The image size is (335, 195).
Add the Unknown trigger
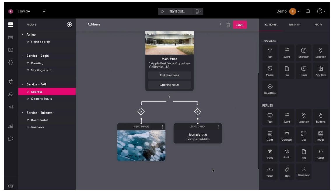[x=303, y=53]
